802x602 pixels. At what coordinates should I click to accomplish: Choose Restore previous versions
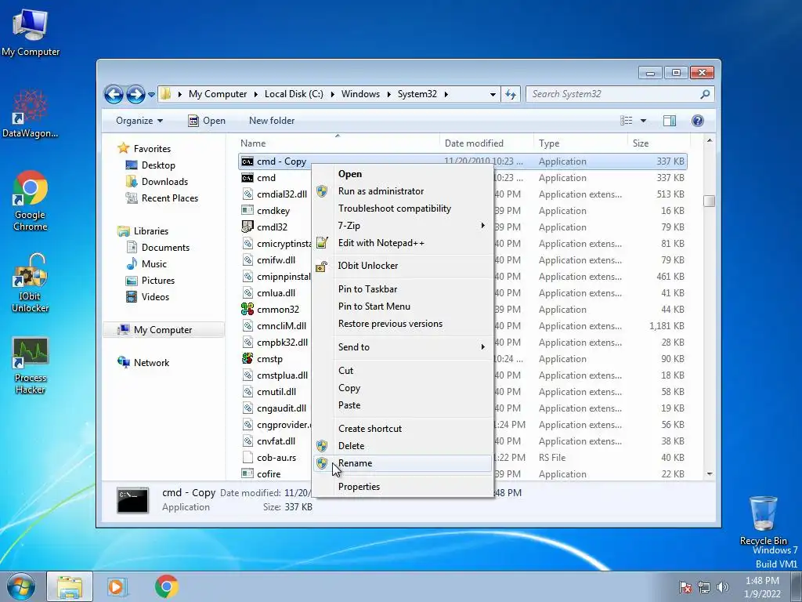[x=402, y=324]
